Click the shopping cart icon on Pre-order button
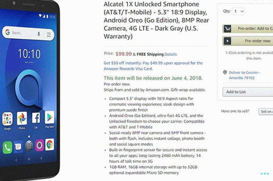This screenshot has width=273, height=181. [x=227, y=28]
